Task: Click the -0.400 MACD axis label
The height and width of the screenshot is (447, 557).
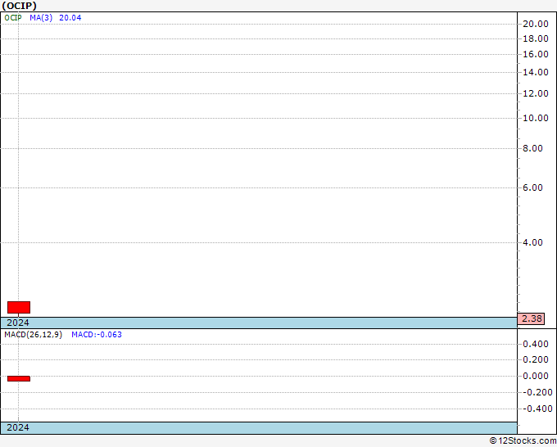Action: pyautogui.click(x=537, y=409)
